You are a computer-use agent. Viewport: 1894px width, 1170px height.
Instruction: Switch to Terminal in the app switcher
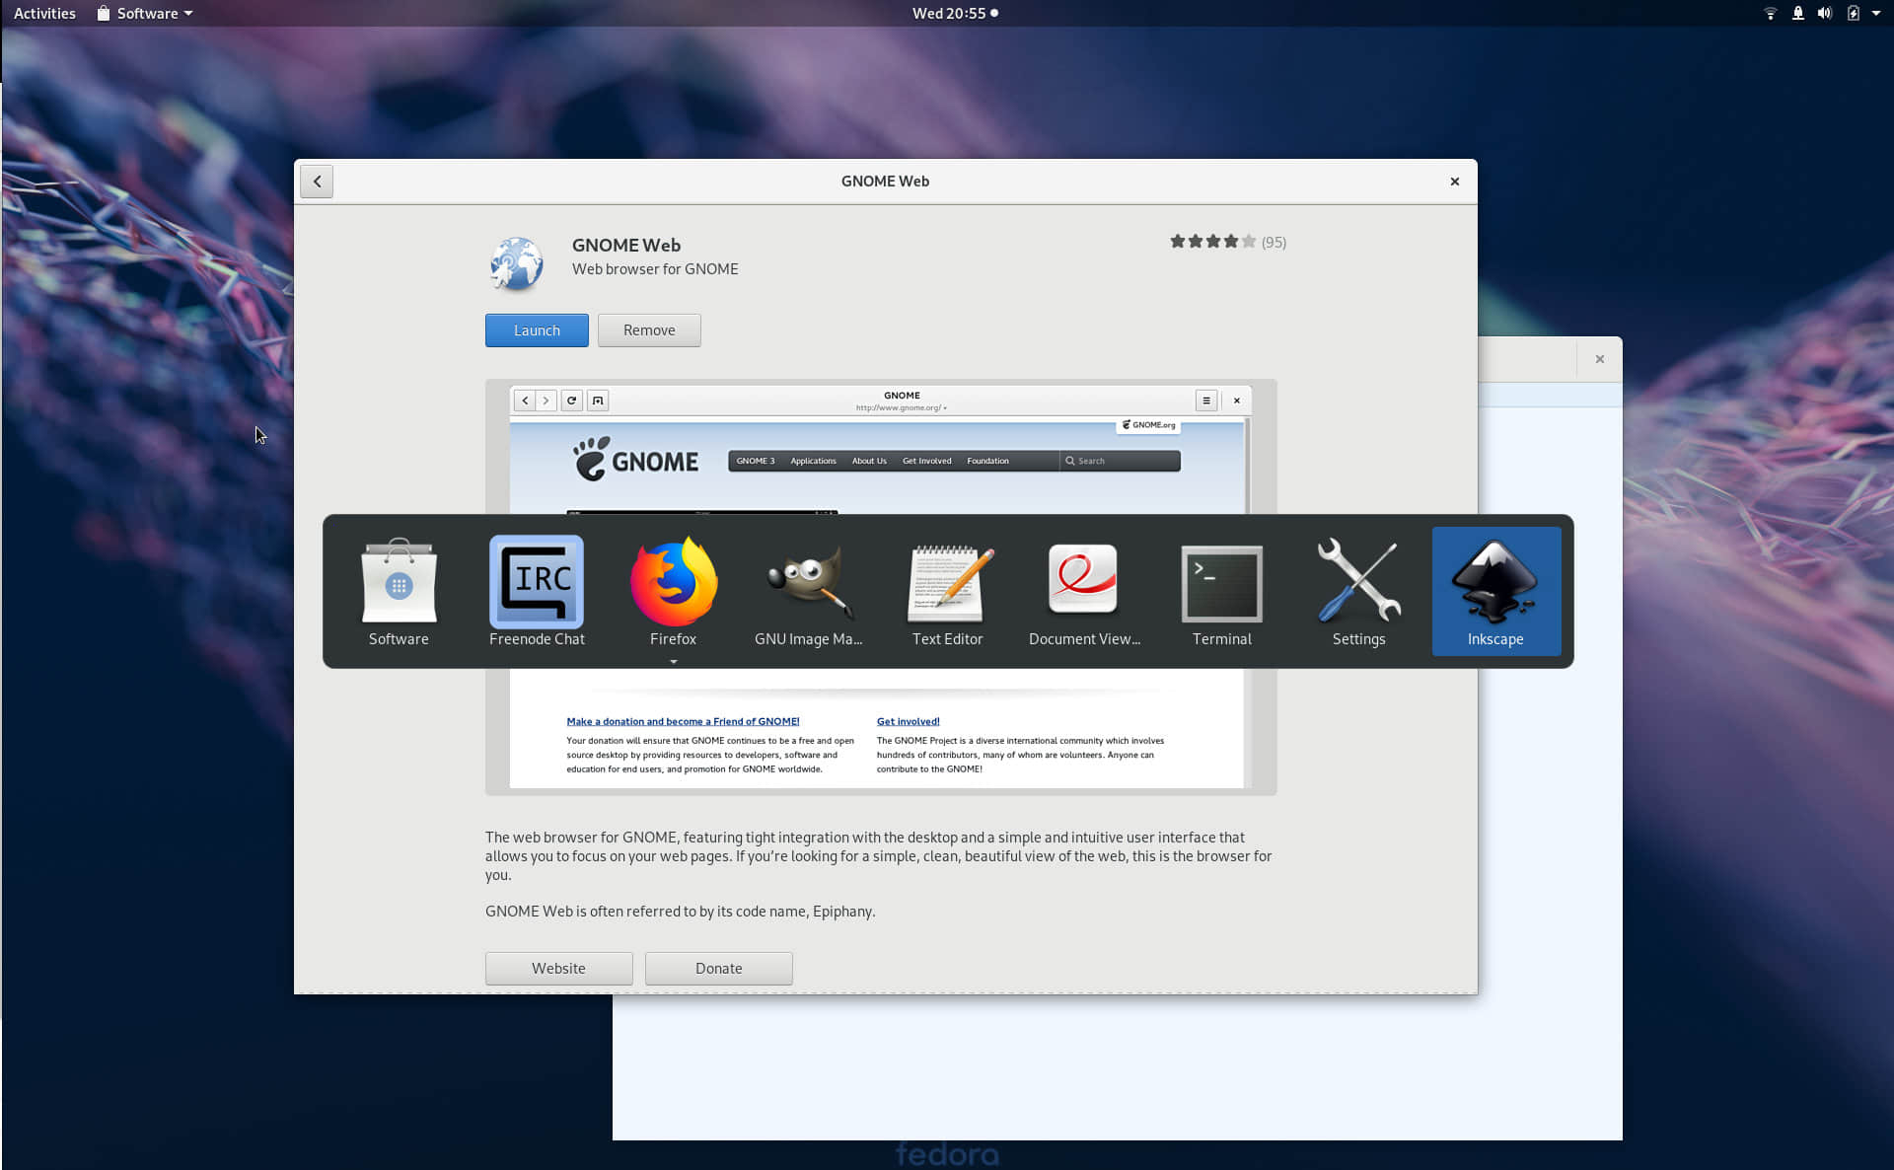tap(1221, 591)
